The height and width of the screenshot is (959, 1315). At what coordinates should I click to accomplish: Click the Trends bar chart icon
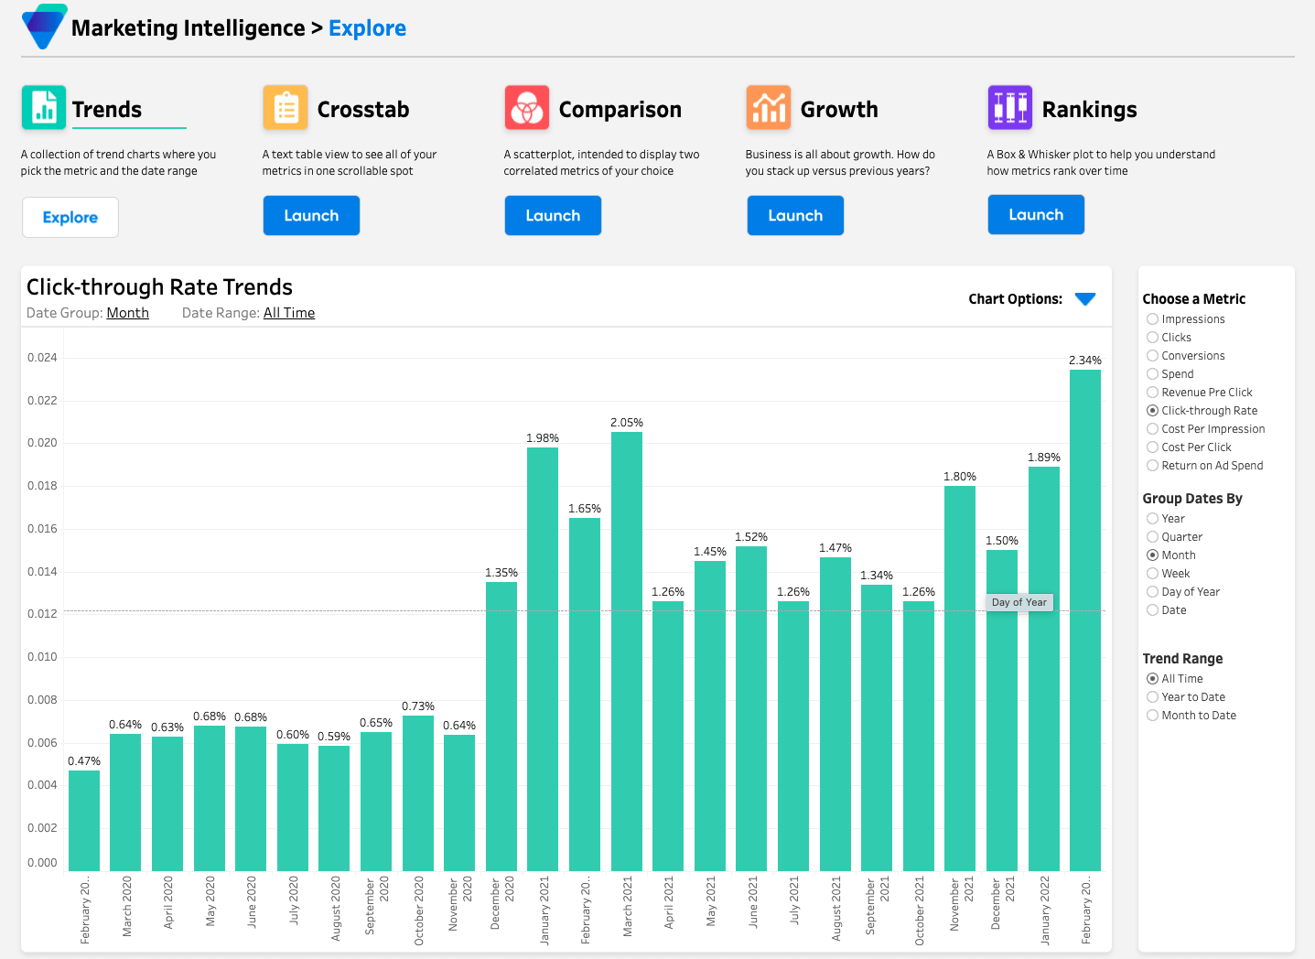click(42, 107)
